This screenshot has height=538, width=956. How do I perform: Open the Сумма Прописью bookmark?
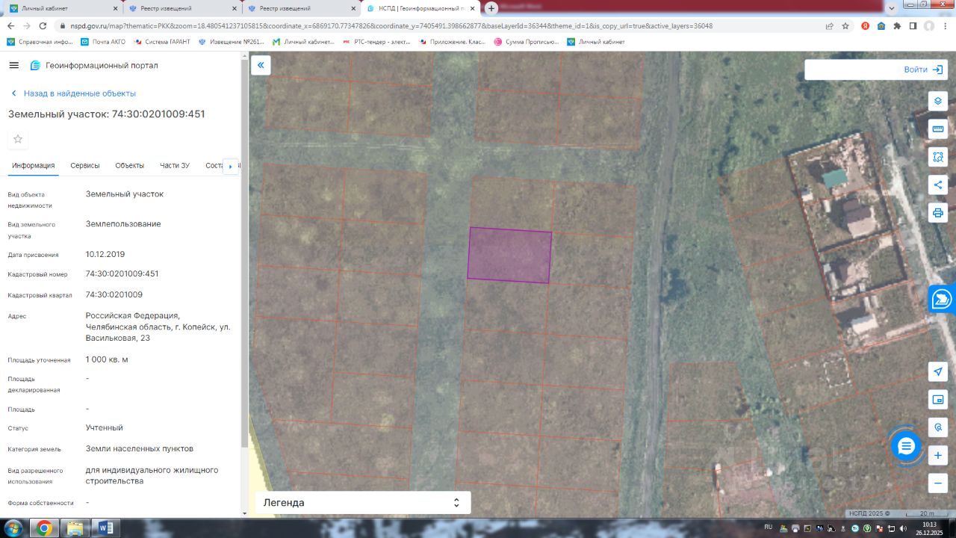click(x=527, y=42)
